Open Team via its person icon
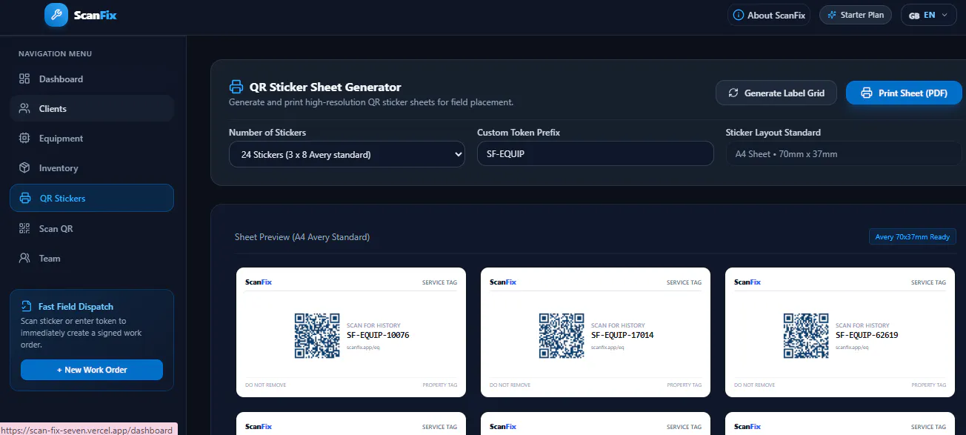 pos(24,259)
